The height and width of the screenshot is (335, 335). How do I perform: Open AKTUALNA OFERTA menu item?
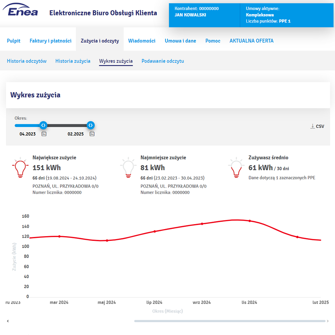(x=251, y=41)
